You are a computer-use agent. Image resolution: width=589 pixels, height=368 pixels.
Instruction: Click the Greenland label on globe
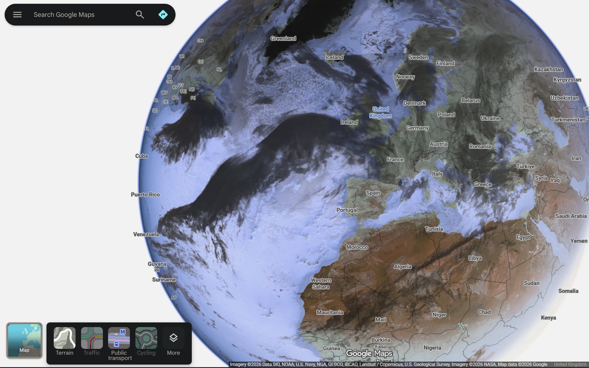tap(283, 38)
